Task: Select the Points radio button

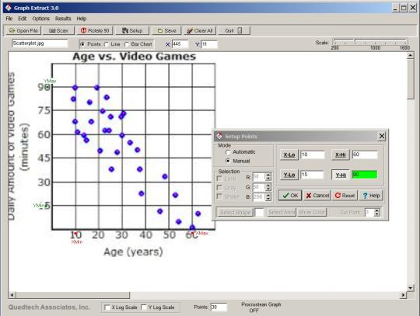Action: [82, 44]
